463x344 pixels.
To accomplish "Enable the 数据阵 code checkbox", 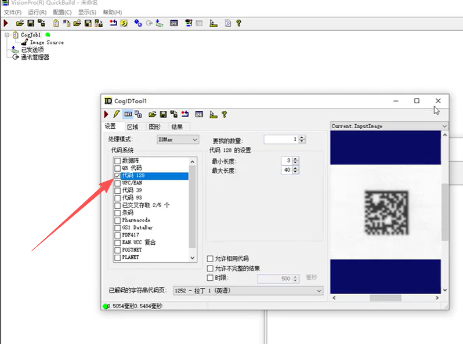I will click(118, 161).
